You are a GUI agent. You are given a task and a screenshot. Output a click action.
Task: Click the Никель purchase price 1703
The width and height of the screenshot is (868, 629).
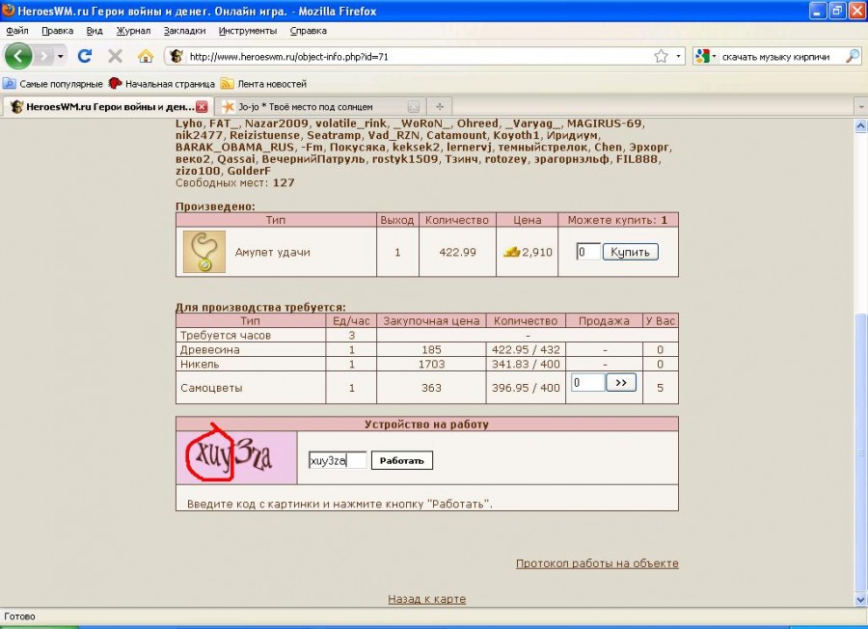point(431,364)
